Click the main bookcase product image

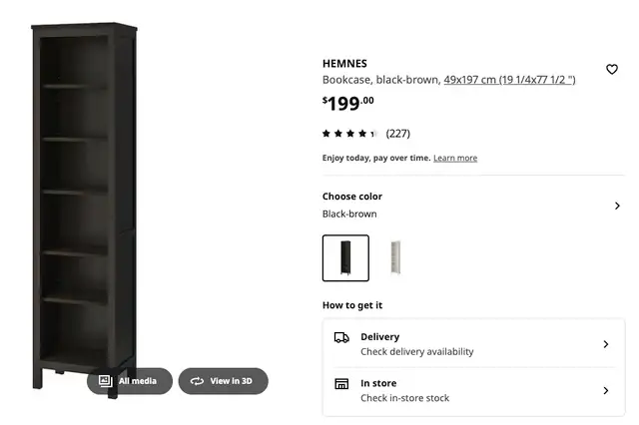click(x=84, y=210)
